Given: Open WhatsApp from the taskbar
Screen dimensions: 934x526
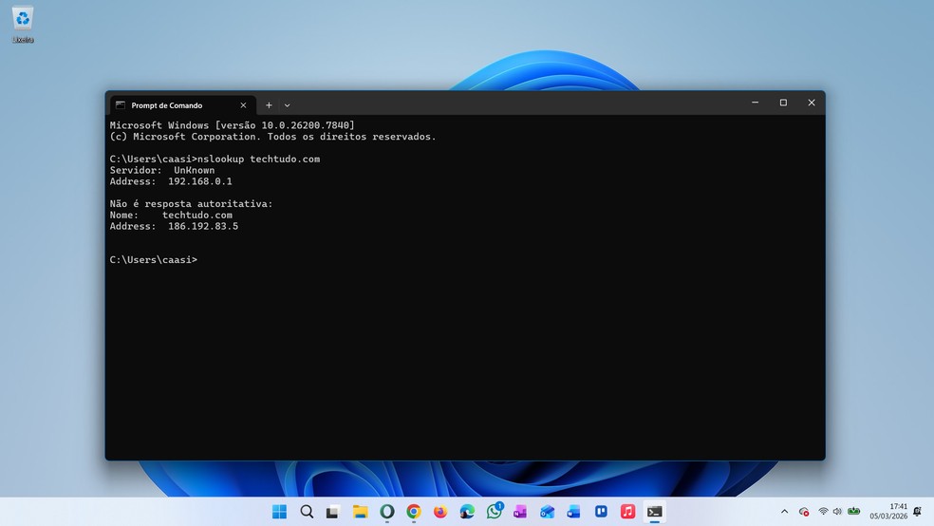Looking at the screenshot, I should 494,512.
